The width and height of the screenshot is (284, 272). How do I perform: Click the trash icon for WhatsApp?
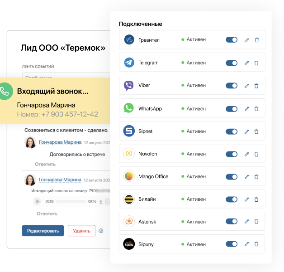(256, 109)
